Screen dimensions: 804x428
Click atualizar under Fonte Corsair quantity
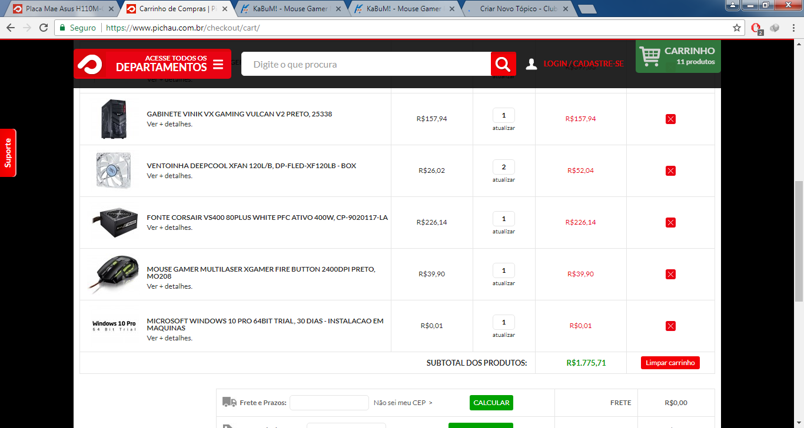coord(504,231)
